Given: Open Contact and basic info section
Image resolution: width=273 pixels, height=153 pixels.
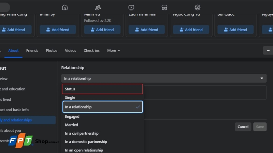Looking at the screenshot, I should (14, 110).
